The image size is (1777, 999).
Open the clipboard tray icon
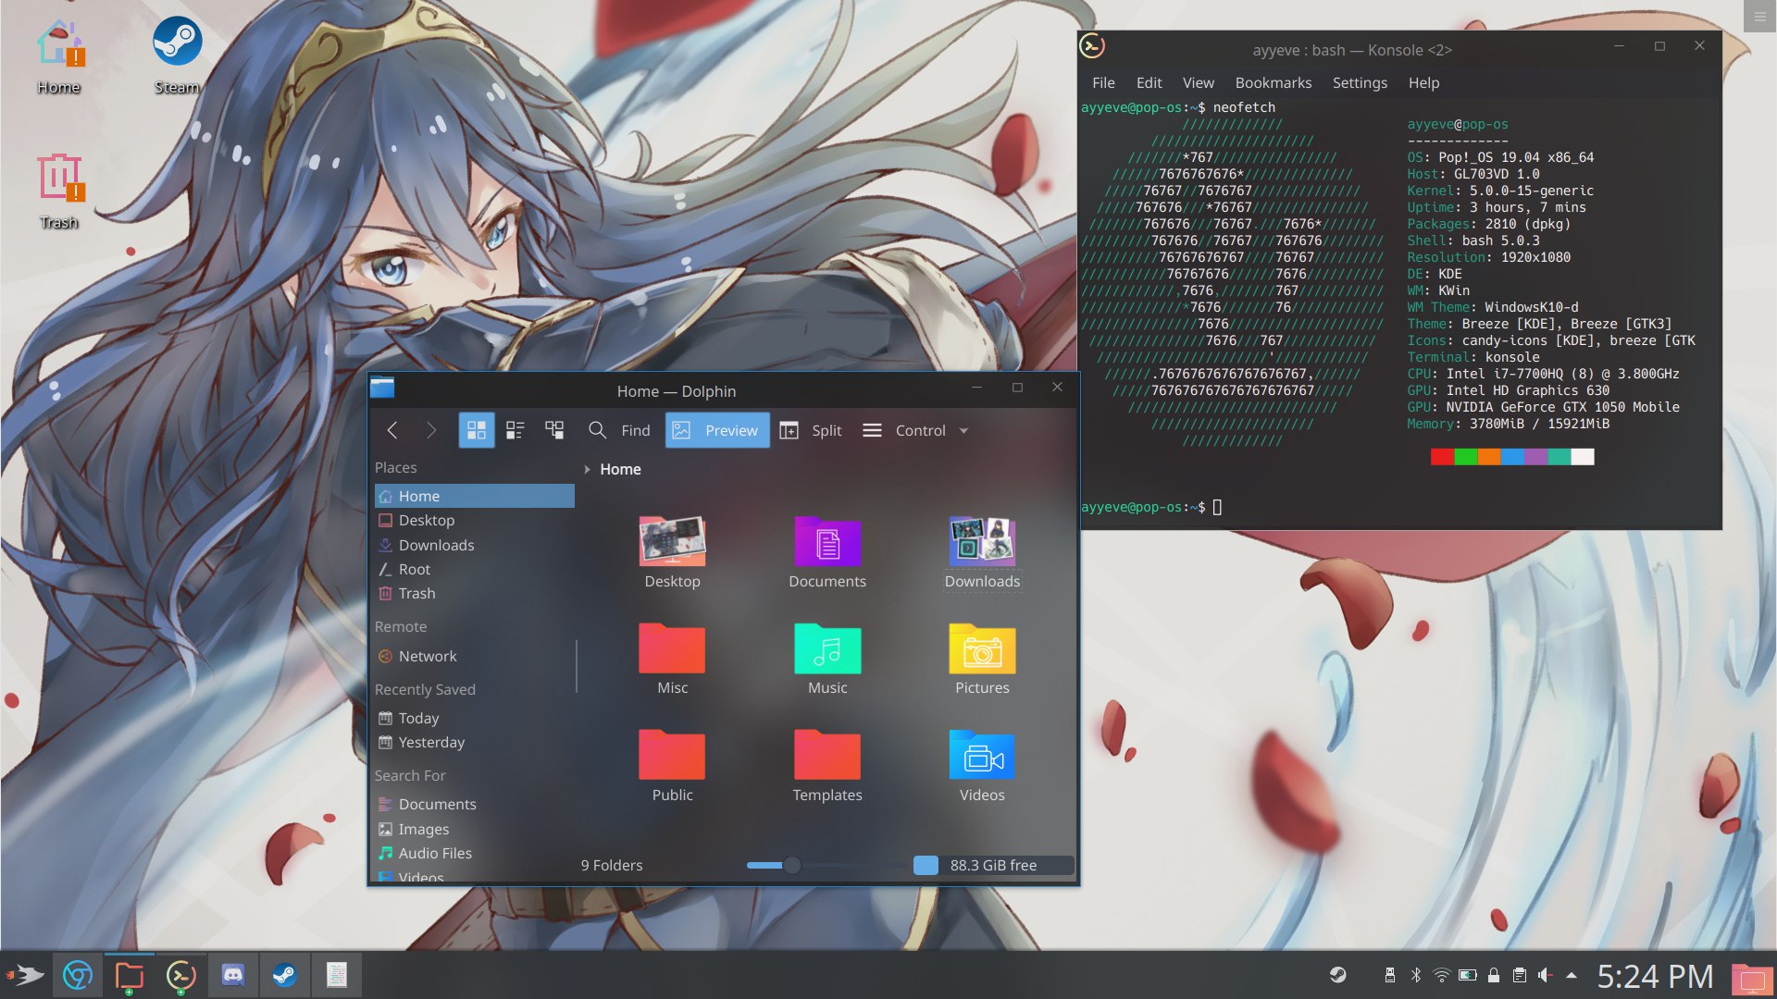1520,975
